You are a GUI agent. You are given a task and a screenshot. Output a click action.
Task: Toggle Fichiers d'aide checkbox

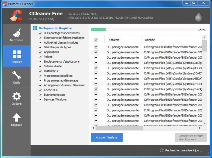[x=40, y=66]
